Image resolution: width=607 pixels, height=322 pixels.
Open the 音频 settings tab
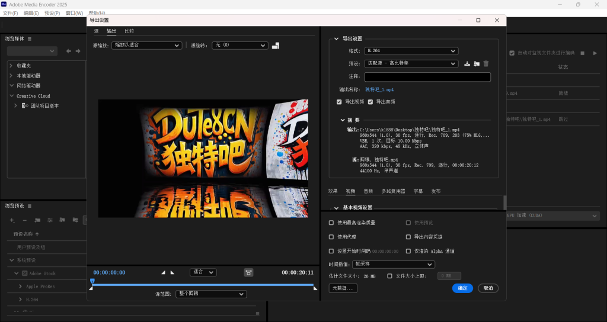pos(368,191)
